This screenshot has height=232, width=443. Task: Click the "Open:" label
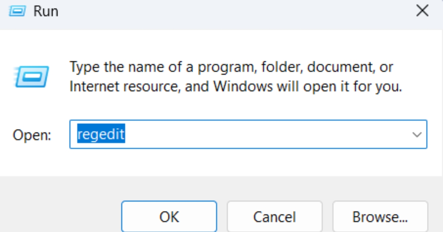pyautogui.click(x=32, y=135)
